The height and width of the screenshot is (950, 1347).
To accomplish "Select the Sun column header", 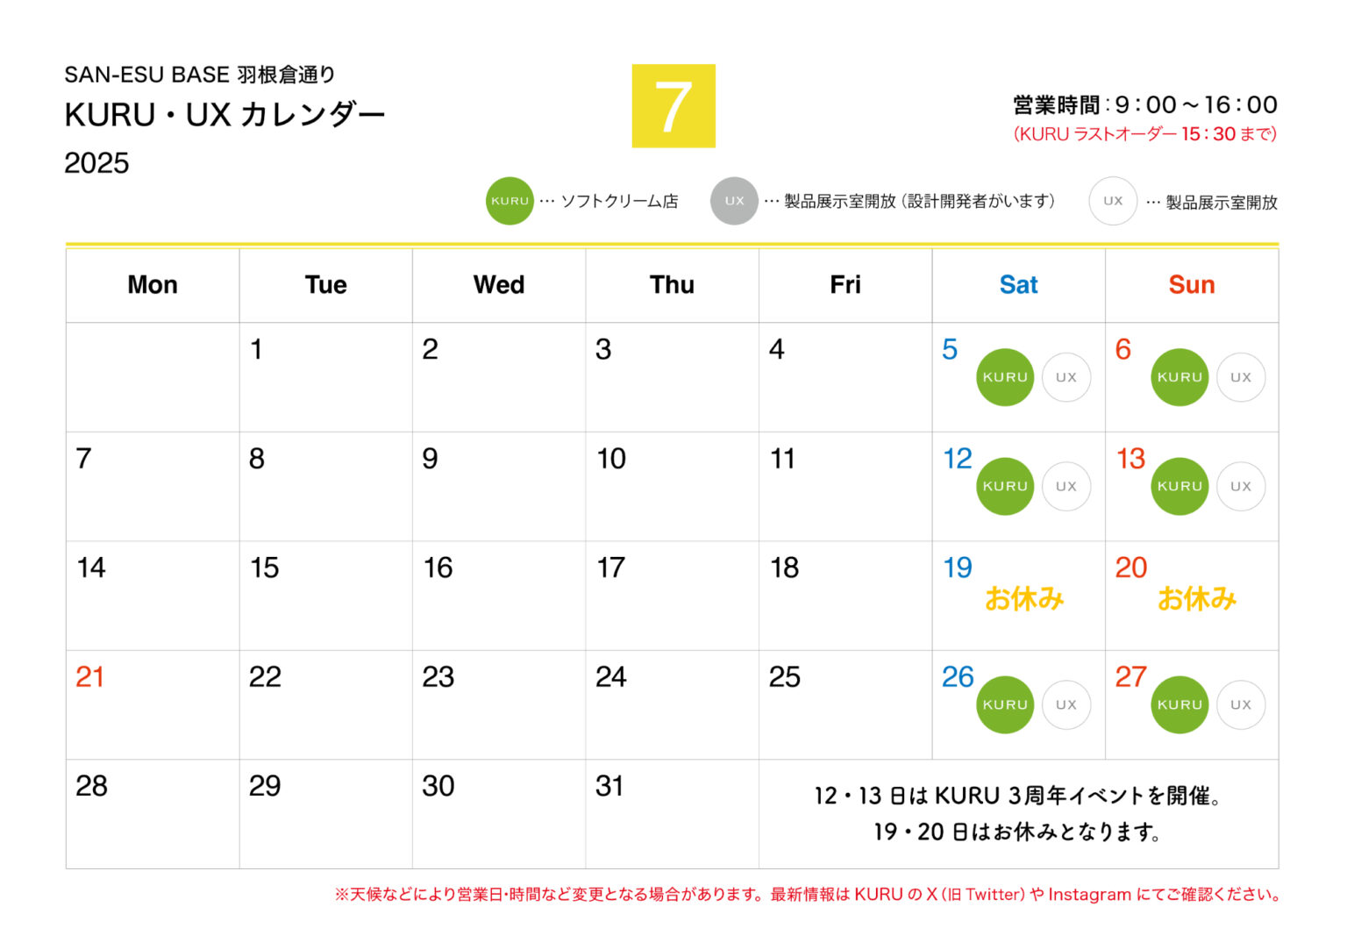I will [x=1192, y=285].
